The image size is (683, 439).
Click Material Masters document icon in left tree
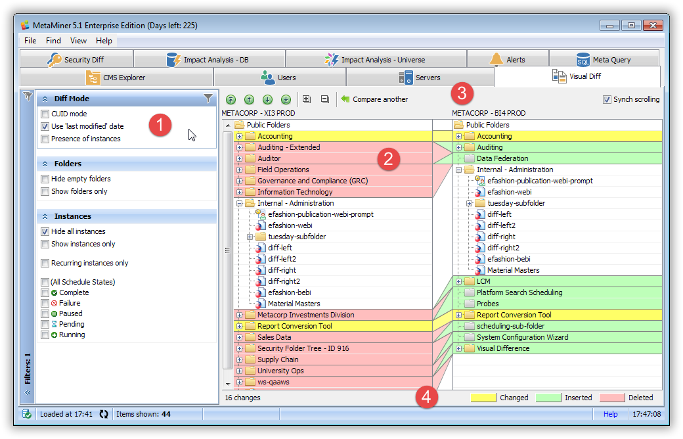click(261, 304)
